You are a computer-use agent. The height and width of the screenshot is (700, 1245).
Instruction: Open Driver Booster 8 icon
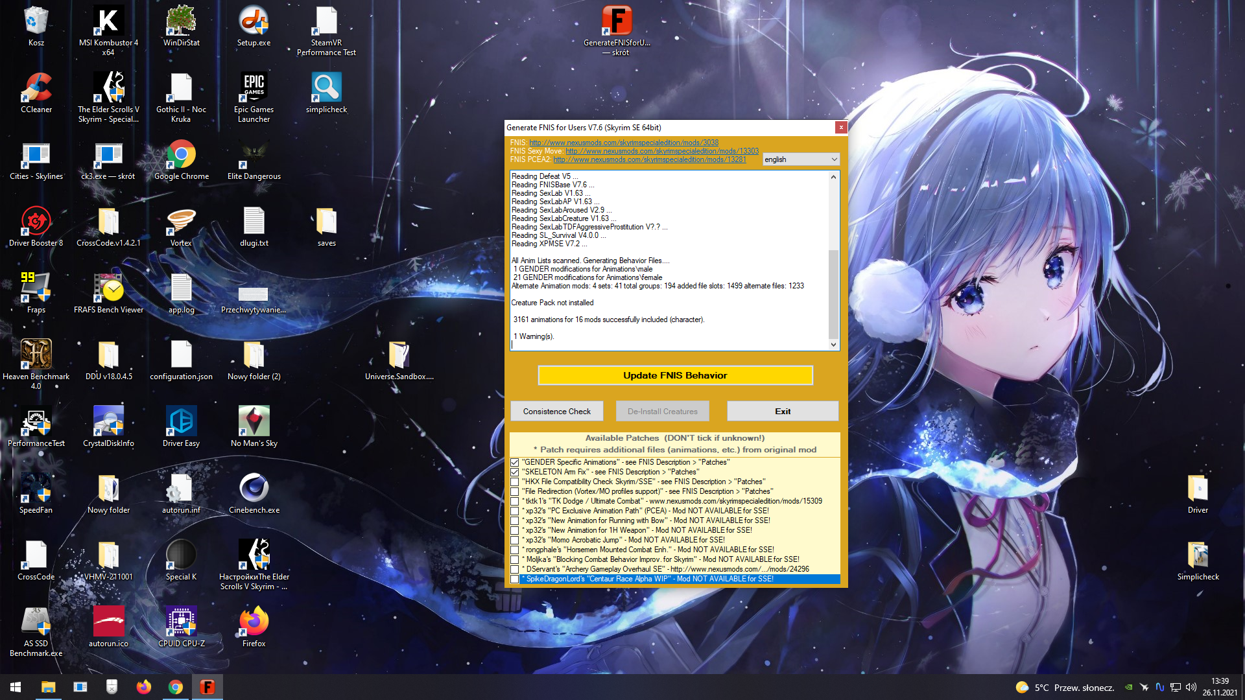(36, 227)
